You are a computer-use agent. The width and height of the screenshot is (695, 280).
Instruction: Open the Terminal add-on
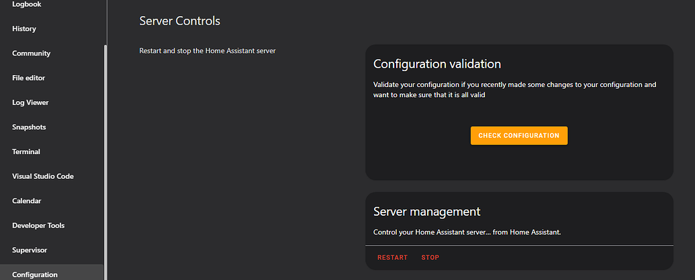(x=26, y=152)
